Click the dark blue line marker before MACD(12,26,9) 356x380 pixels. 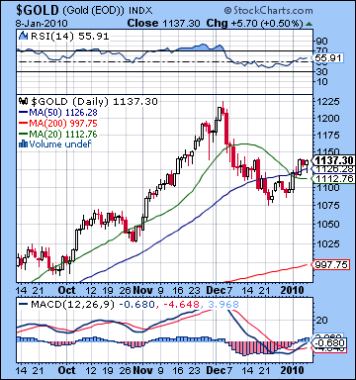coord(24,304)
